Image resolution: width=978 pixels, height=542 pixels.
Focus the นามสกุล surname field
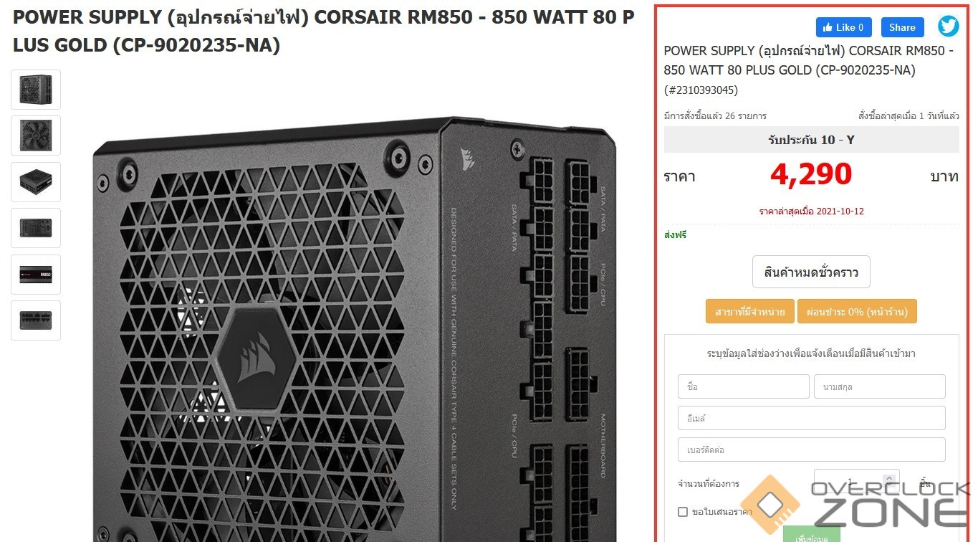(879, 386)
